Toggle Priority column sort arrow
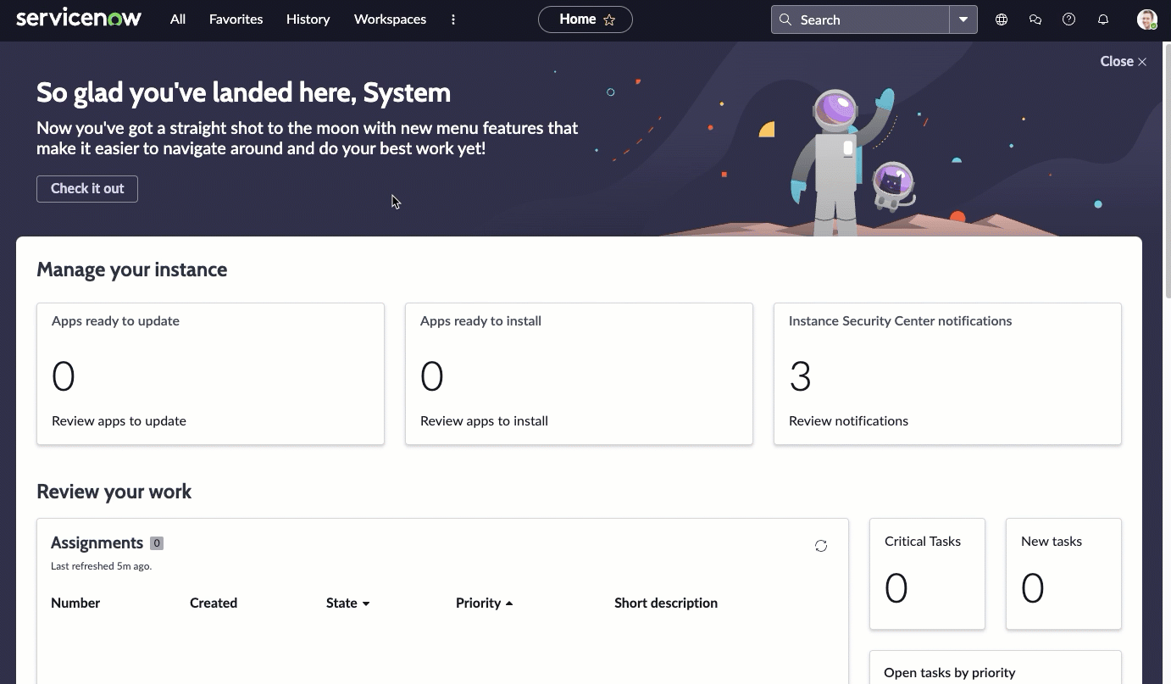This screenshot has width=1171, height=684. pyautogui.click(x=509, y=603)
